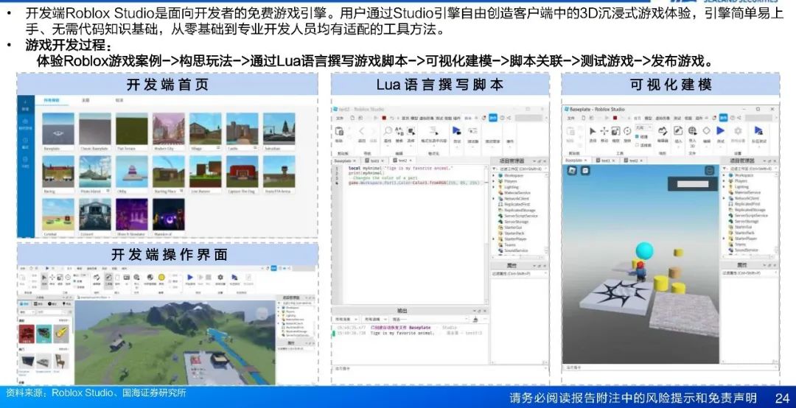796x408 pixels.
Task: Click the Format Selection icon in the script ribbon
Action: point(433,131)
